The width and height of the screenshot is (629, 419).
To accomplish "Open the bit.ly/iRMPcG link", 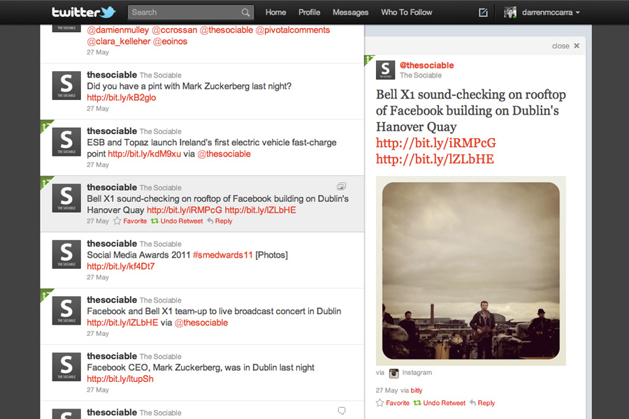I will point(435,142).
